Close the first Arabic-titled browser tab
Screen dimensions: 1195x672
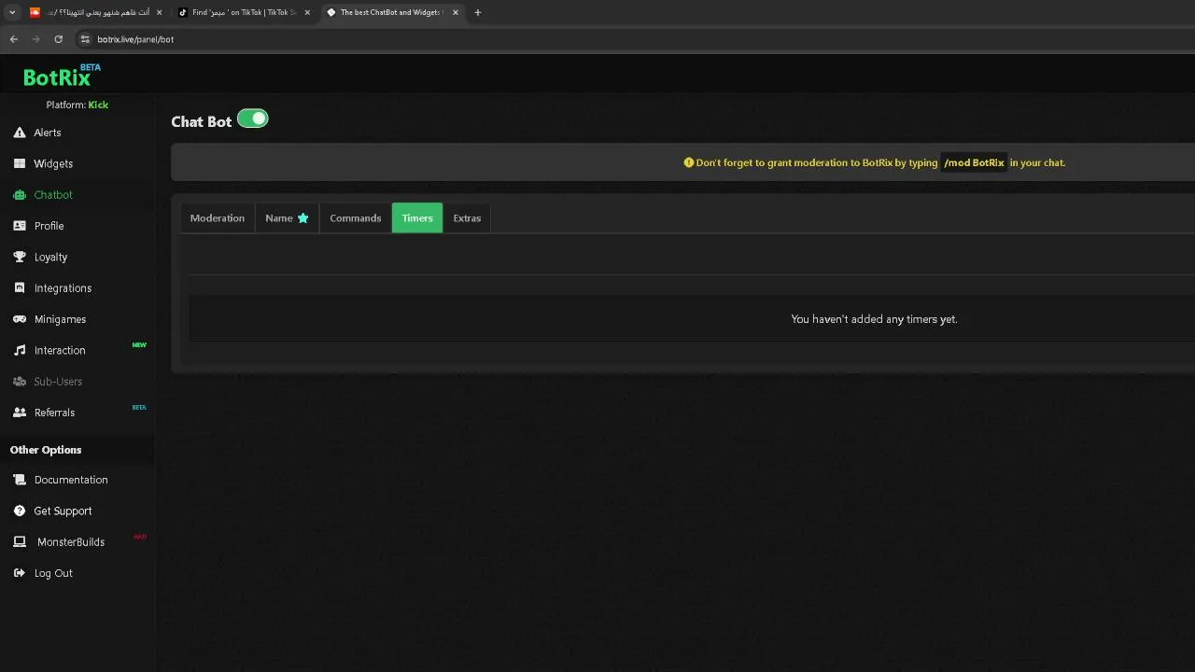[x=159, y=12]
